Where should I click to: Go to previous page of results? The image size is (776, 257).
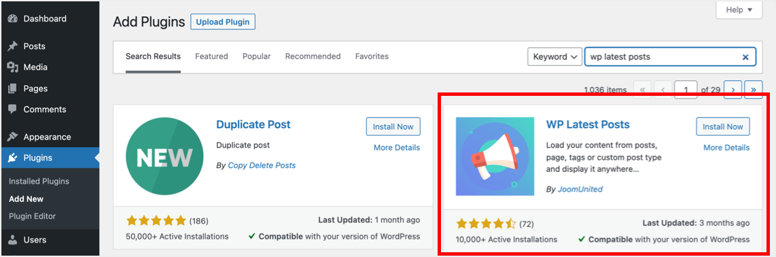[663, 90]
